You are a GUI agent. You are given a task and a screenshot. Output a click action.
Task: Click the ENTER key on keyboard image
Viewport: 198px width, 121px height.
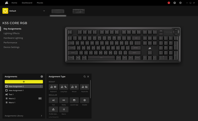136,48
